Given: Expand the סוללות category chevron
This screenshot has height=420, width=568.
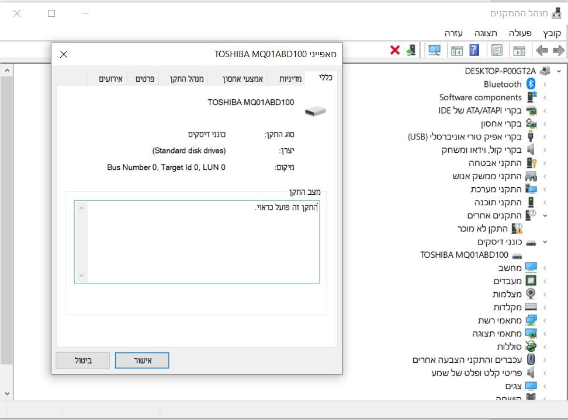Looking at the screenshot, I should pyautogui.click(x=545, y=346).
